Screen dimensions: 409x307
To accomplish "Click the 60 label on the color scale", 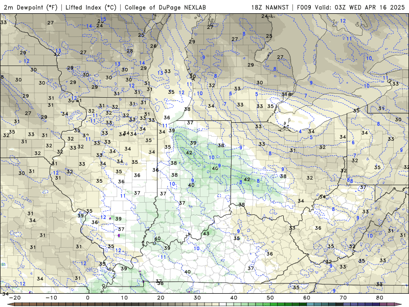I will (x=307, y=298).
